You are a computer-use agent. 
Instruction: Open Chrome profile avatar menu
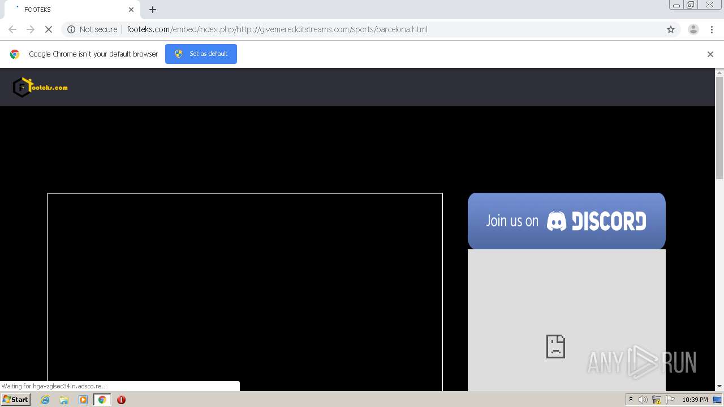693,29
